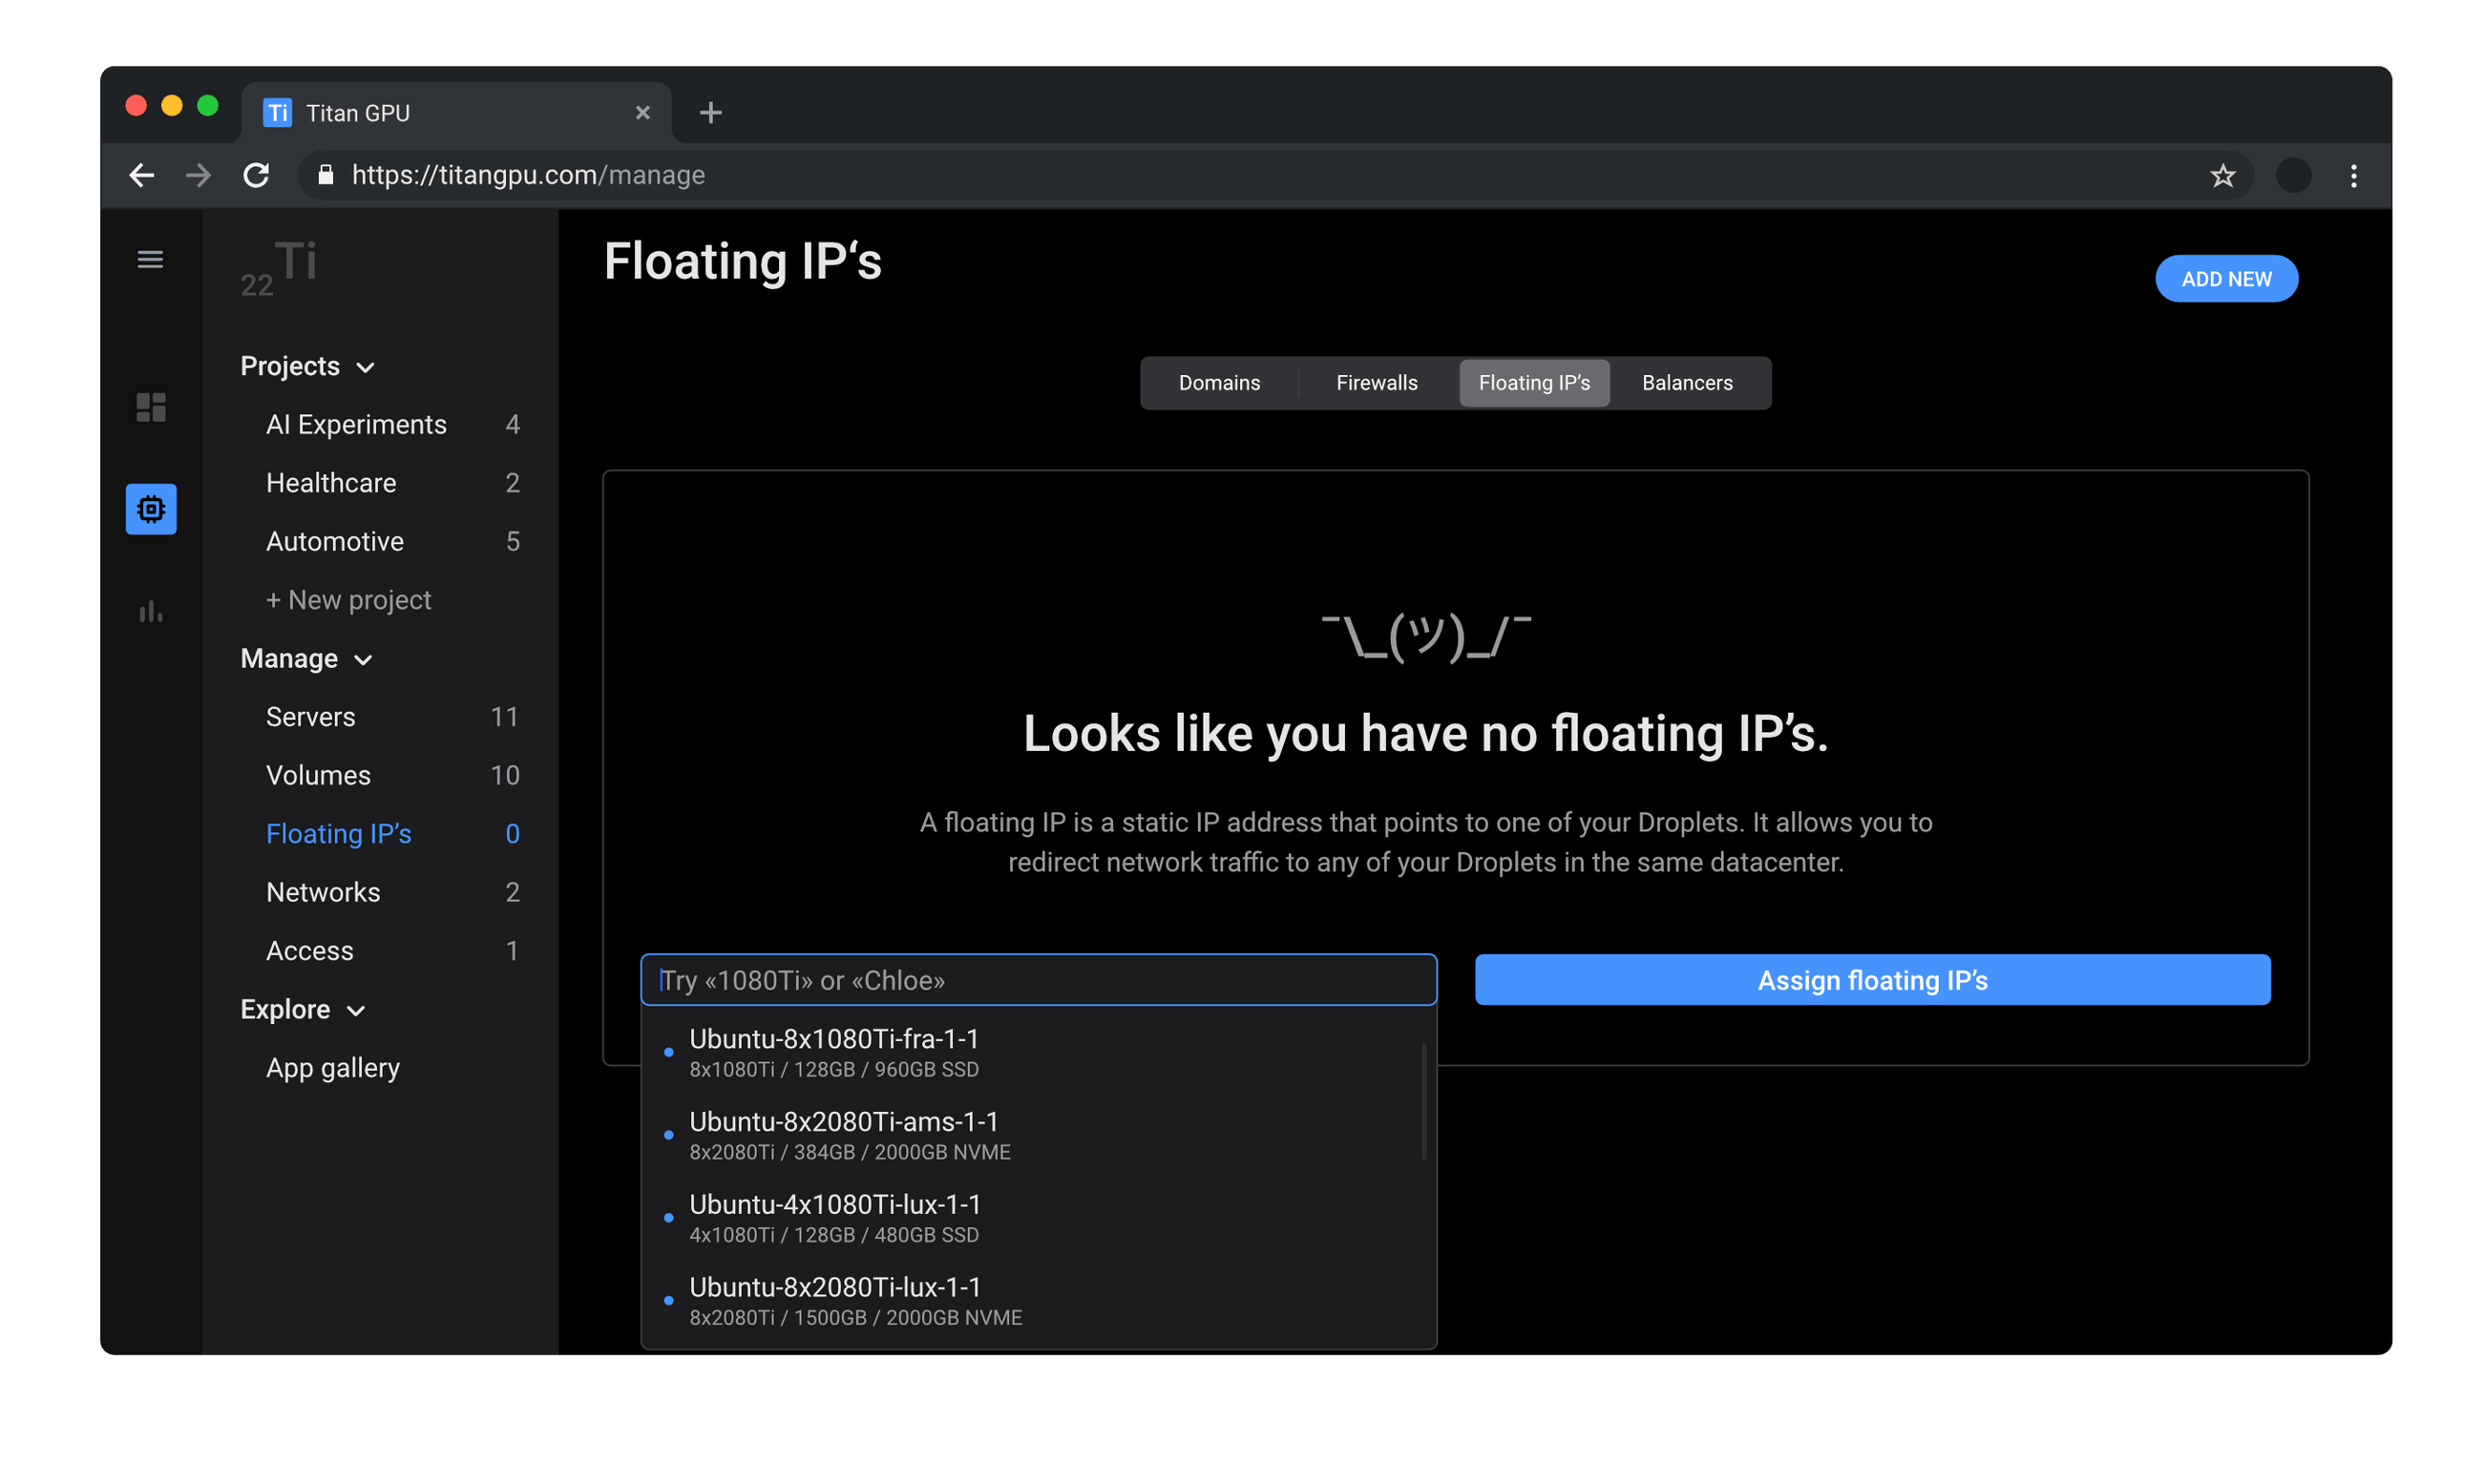Open the dashboard grid icon in sidebar
Image resolution: width=2482 pixels, height=1484 pixels.
[x=151, y=407]
